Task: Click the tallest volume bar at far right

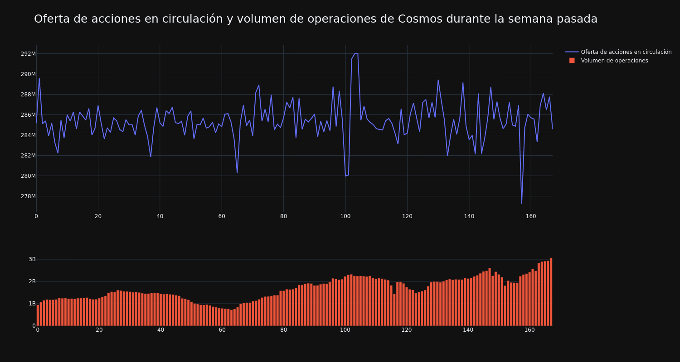Action: [x=551, y=292]
